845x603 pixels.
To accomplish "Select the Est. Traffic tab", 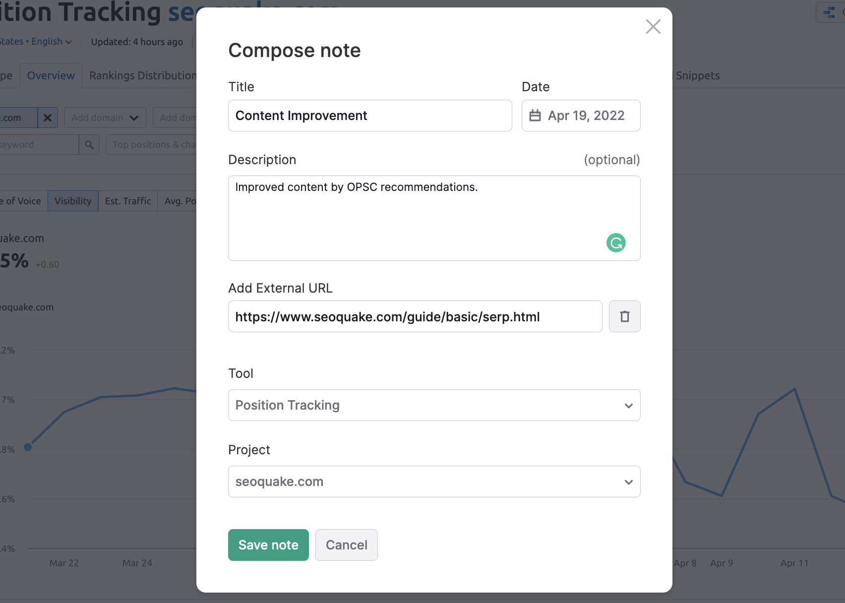I will pos(127,201).
